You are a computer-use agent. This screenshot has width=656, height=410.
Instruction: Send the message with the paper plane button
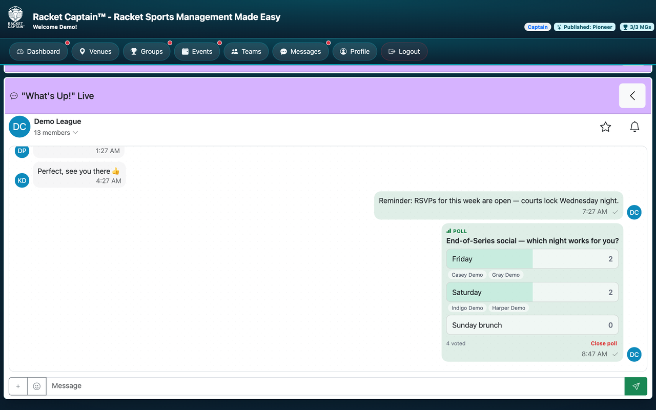tap(636, 386)
